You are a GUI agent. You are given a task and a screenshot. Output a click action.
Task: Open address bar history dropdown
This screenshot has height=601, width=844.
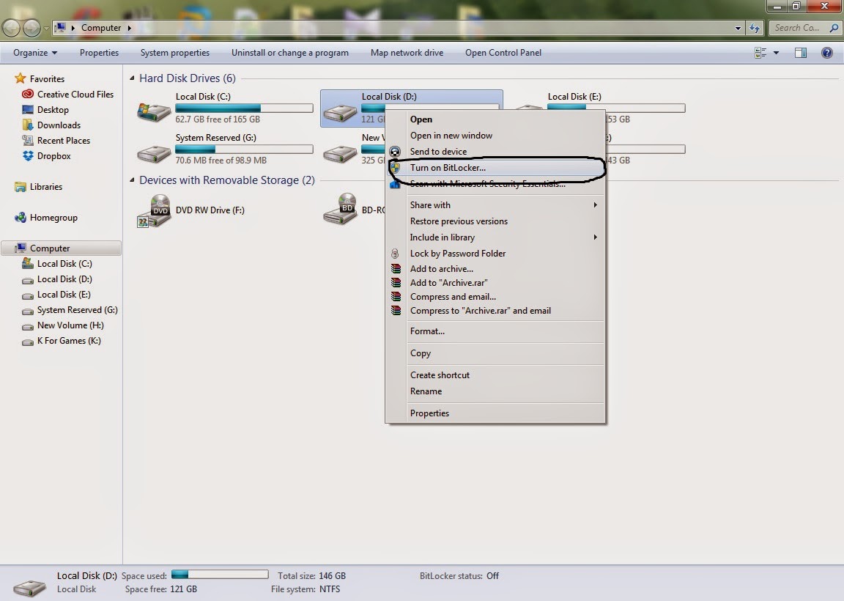coord(738,28)
